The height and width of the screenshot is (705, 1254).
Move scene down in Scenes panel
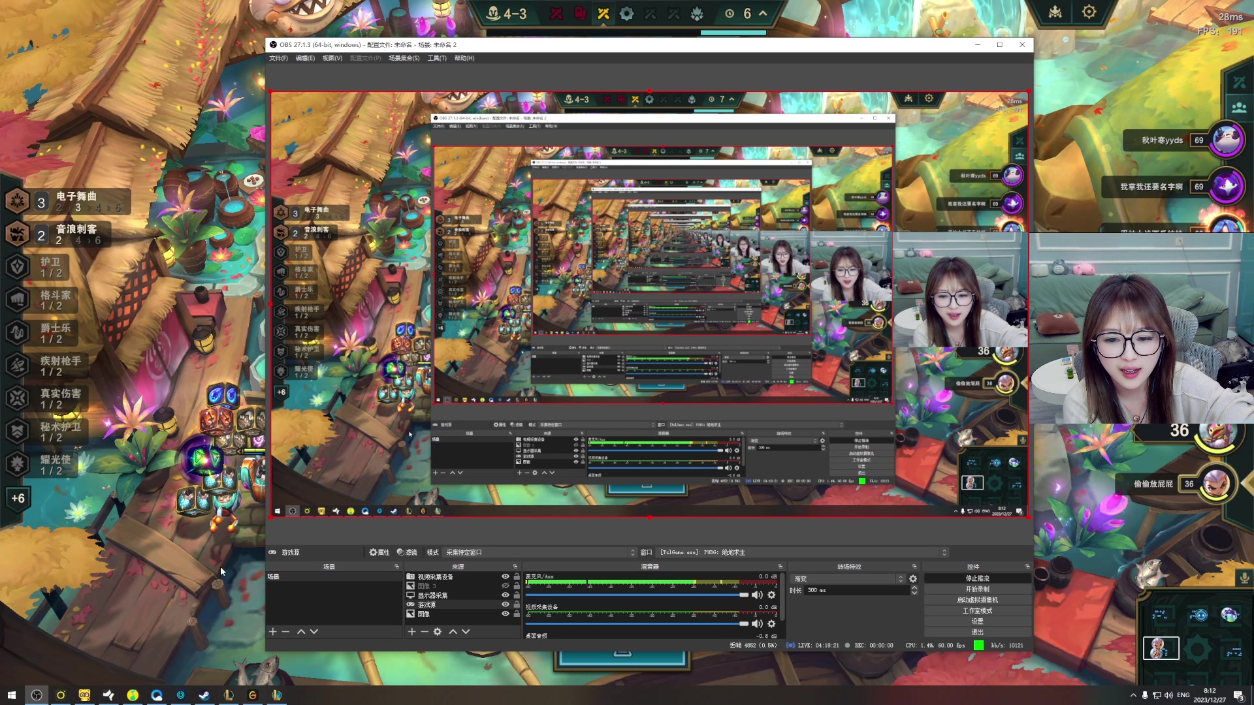click(314, 631)
